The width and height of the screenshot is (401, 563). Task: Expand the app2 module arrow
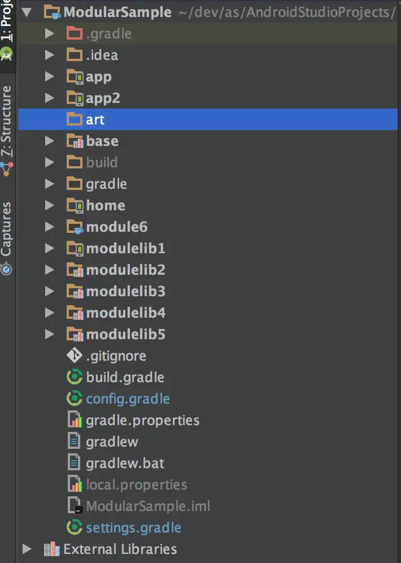coord(50,98)
